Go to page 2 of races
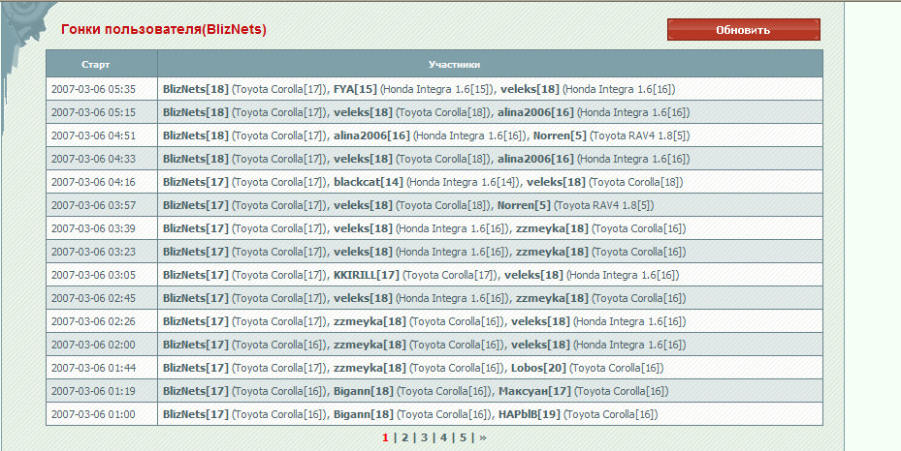Screen dimensions: 901x451 [404, 437]
